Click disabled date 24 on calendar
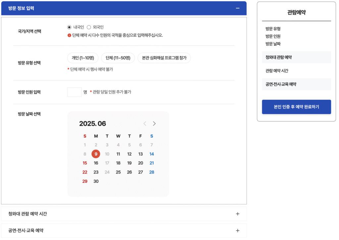 click(107, 172)
